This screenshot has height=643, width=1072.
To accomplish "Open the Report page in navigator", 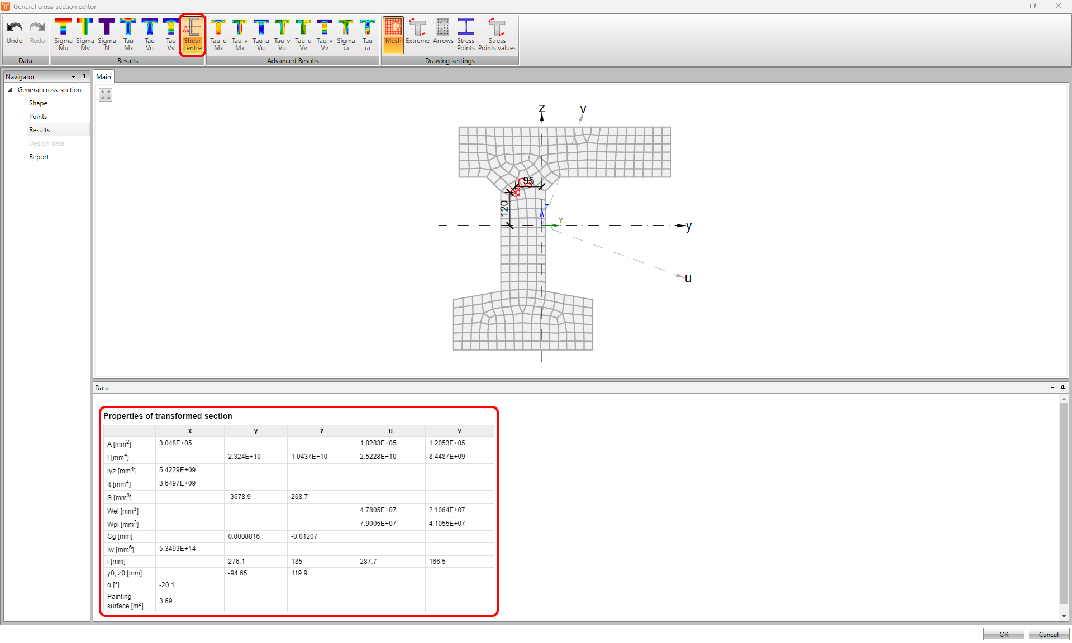I will 39,156.
